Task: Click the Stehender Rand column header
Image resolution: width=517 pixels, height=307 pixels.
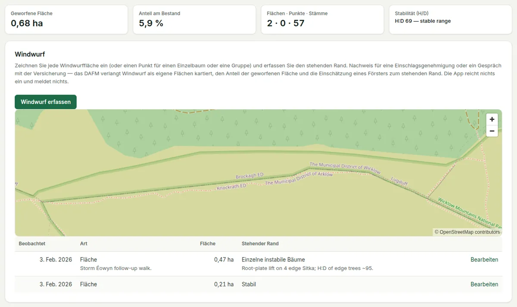Action: pyautogui.click(x=260, y=244)
